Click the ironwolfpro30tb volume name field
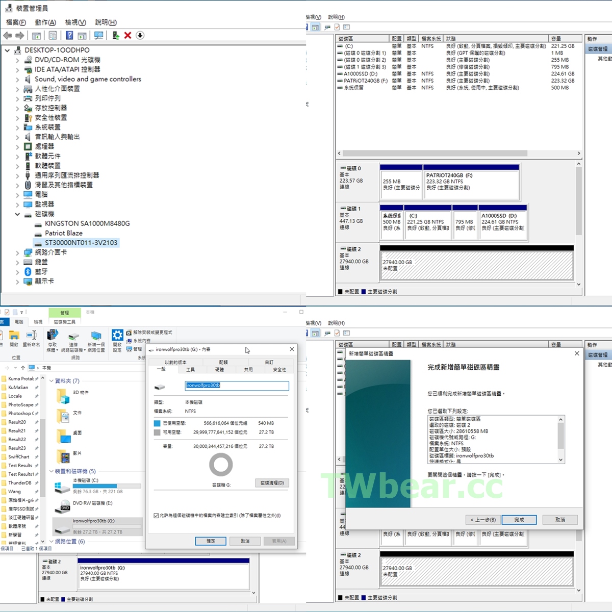Screen dimensions: 612x612 coord(237,386)
